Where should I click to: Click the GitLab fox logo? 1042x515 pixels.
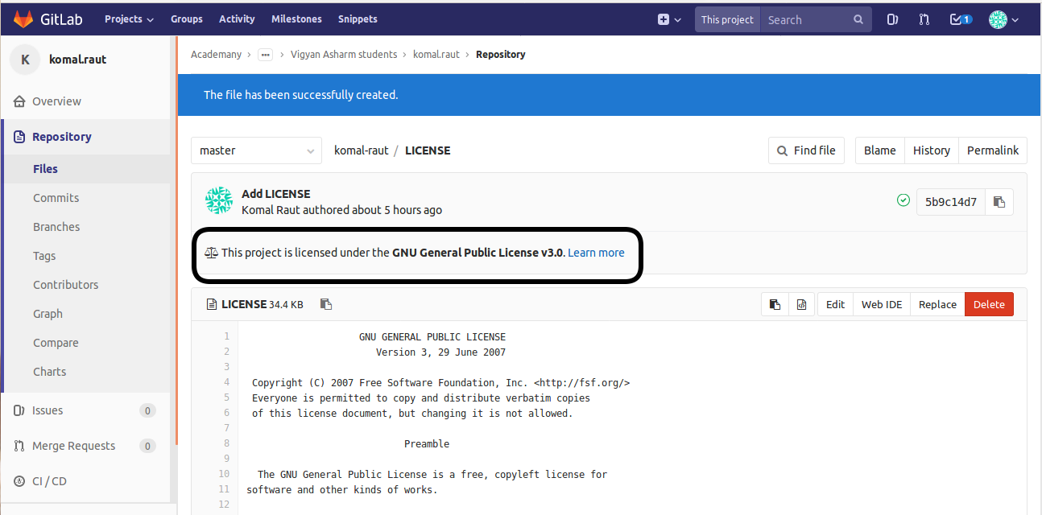coord(23,19)
